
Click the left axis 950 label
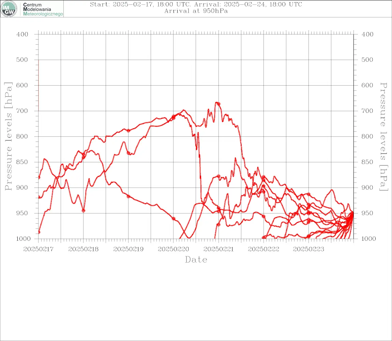point(22,213)
